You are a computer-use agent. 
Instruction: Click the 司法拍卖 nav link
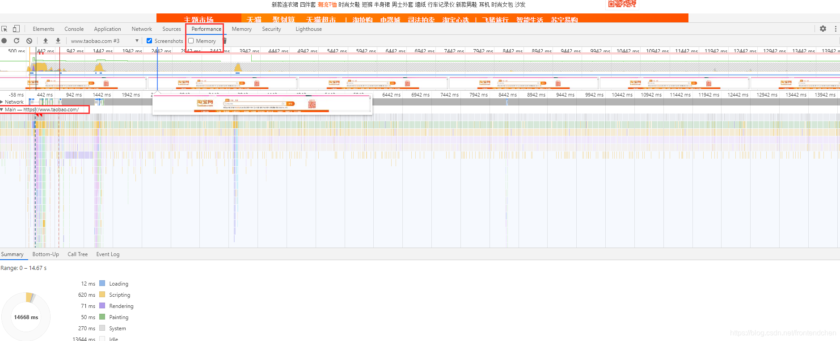[x=421, y=20]
